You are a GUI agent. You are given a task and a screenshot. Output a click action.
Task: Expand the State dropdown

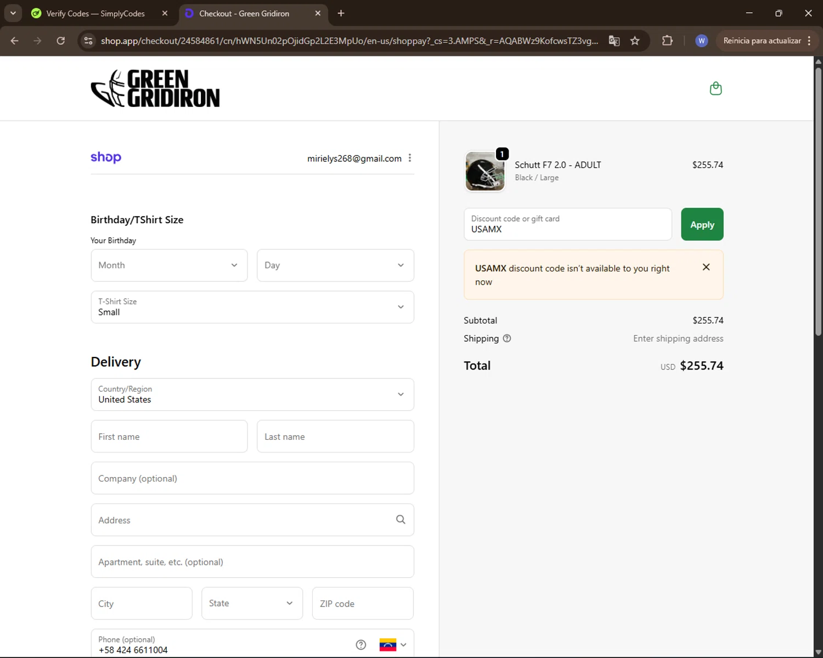pos(252,603)
